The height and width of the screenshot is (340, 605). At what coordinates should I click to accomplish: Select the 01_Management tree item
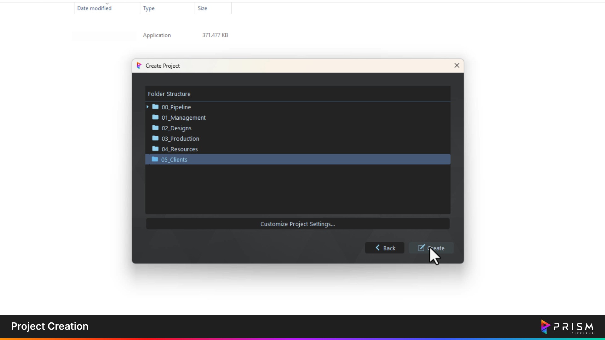298,117
